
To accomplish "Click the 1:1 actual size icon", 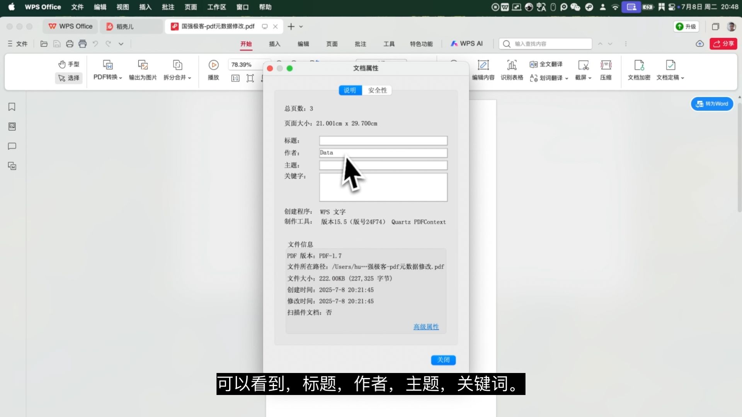I will pos(235,78).
